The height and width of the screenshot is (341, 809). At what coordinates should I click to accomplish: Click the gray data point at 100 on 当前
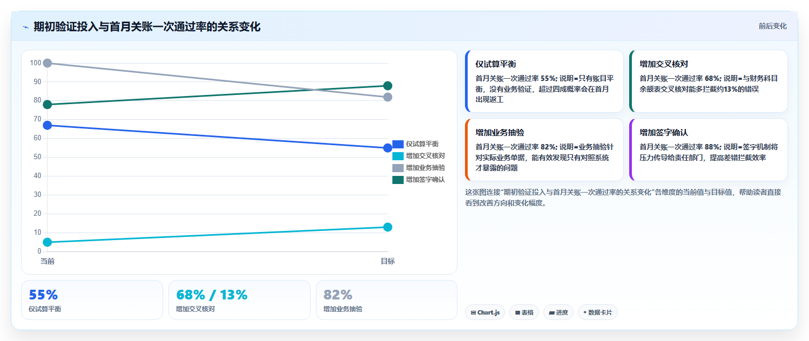pyautogui.click(x=48, y=63)
